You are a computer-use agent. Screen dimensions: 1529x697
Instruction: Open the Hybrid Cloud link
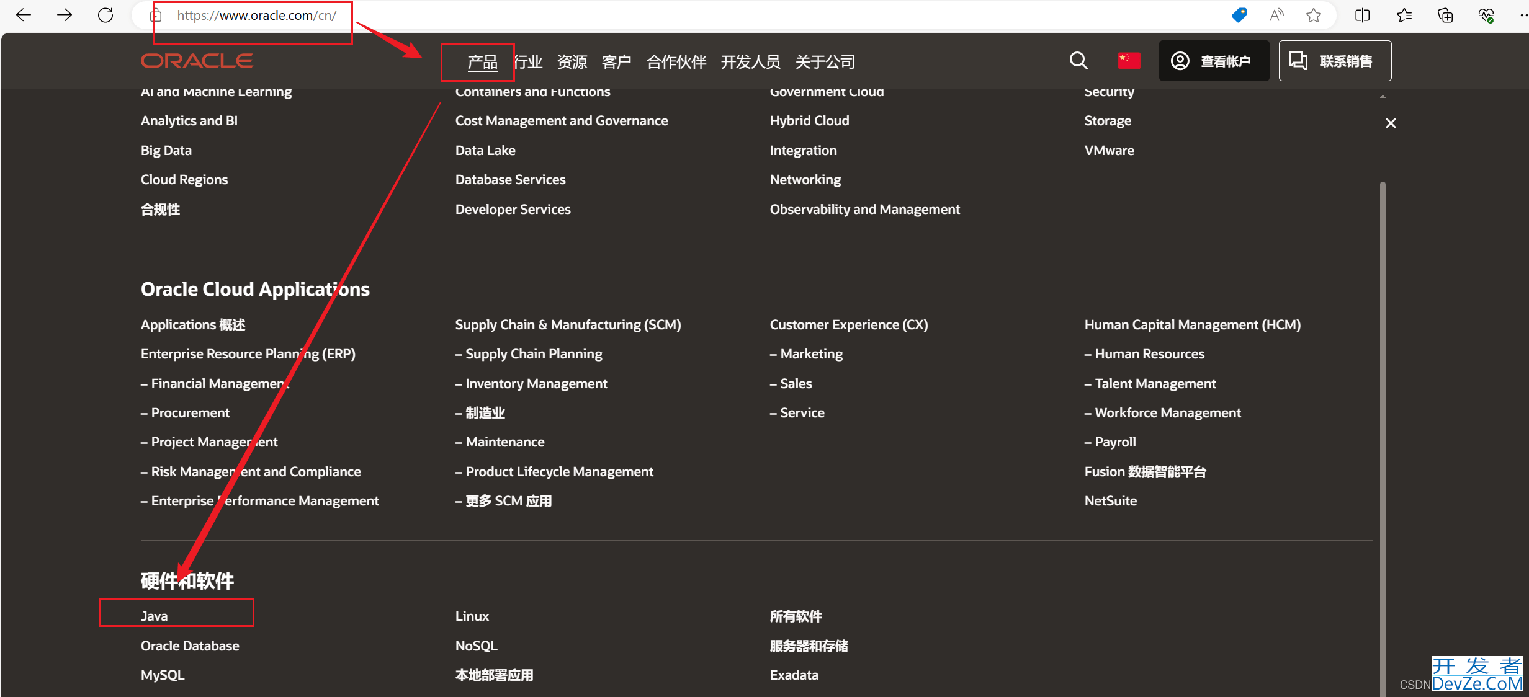click(810, 121)
